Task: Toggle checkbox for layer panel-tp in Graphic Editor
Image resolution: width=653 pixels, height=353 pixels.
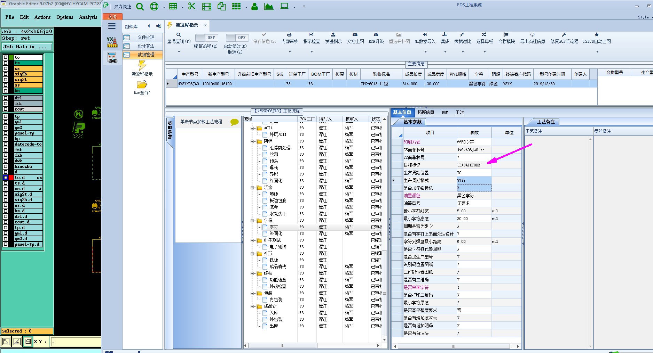Action: (x=6, y=133)
